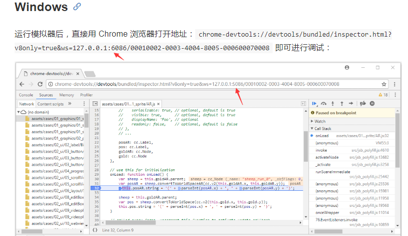The image size is (408, 236).
Task: Resume script execution
Action: [314, 103]
